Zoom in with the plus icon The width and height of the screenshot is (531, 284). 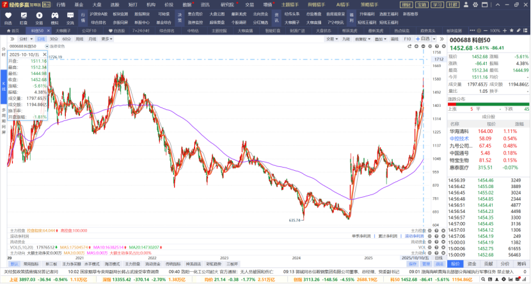[x=505, y=31]
